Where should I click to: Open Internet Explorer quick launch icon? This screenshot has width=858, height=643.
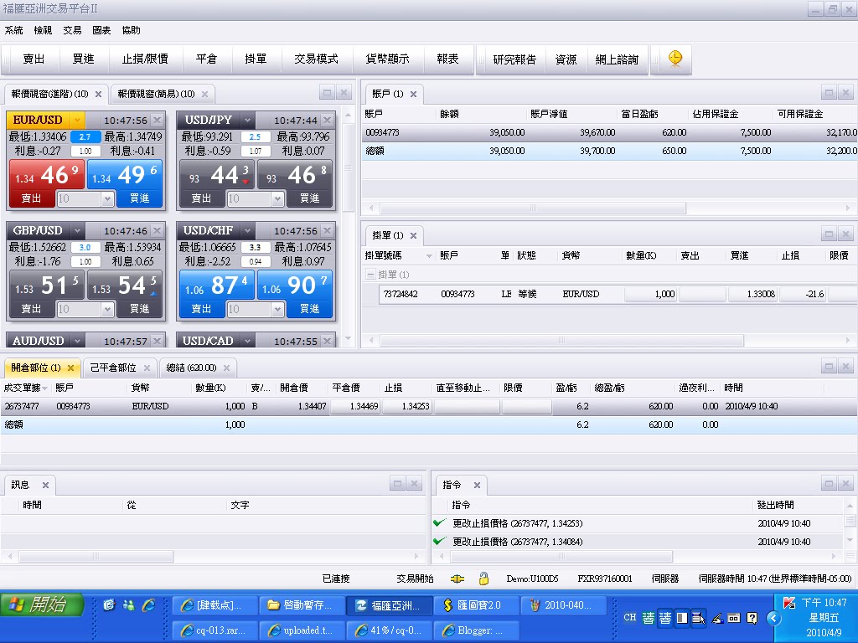tap(148, 604)
